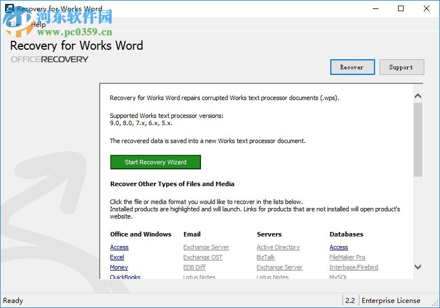
Task: Open the Money recovery link
Action: (119, 267)
